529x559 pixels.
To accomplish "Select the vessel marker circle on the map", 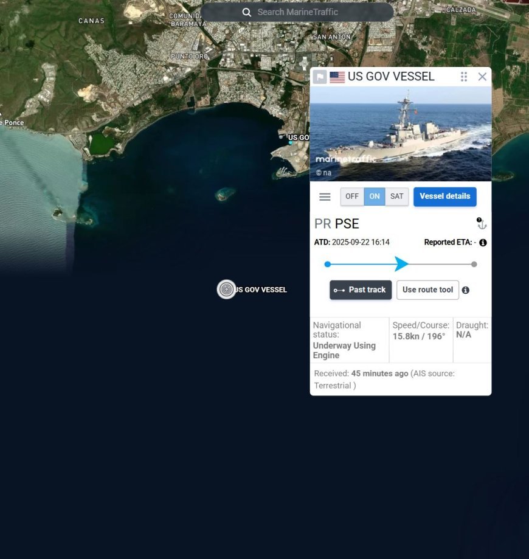I will coord(226,290).
